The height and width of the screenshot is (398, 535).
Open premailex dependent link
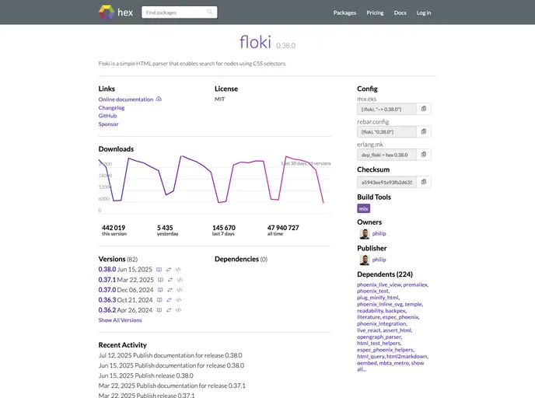tap(415, 285)
